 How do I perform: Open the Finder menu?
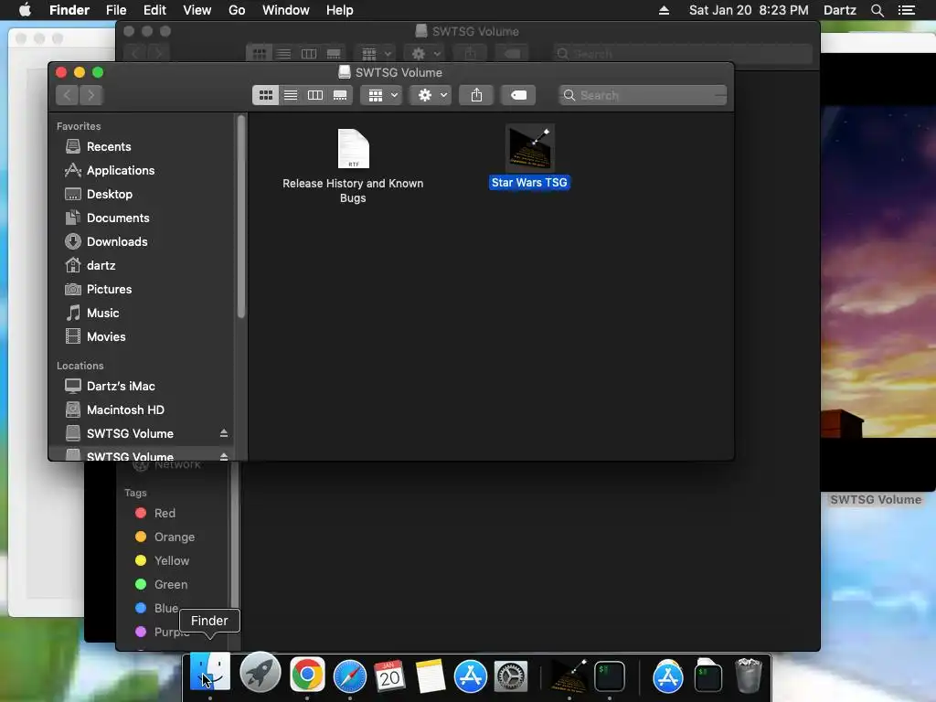pos(69,10)
